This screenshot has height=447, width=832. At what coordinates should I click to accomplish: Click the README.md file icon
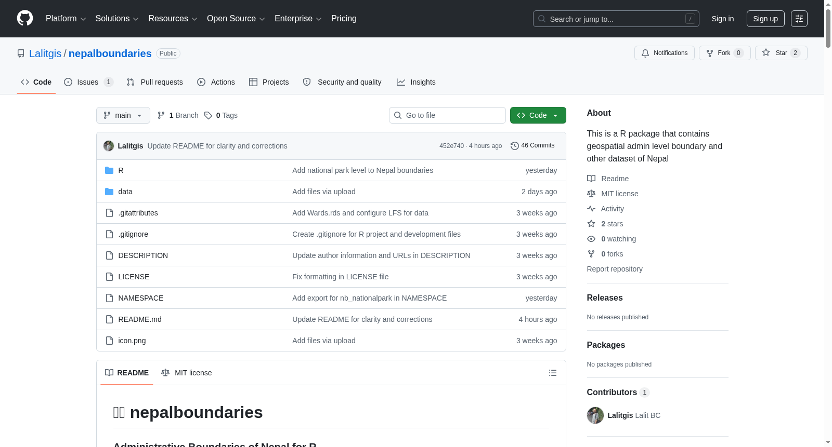coord(109,319)
